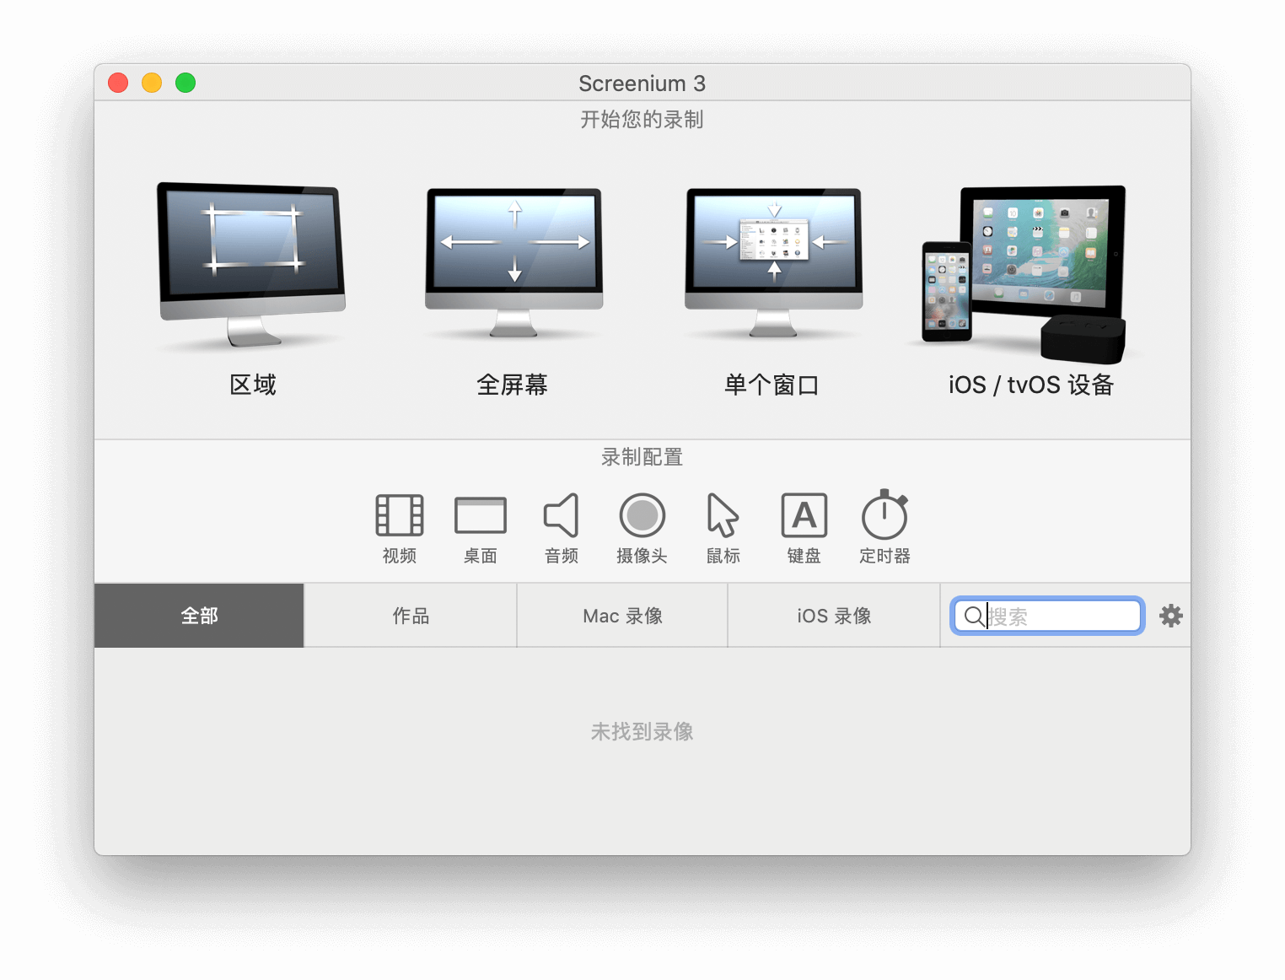Click into the 搜索 search field
Image resolution: width=1285 pixels, height=980 pixels.
(x=1047, y=616)
